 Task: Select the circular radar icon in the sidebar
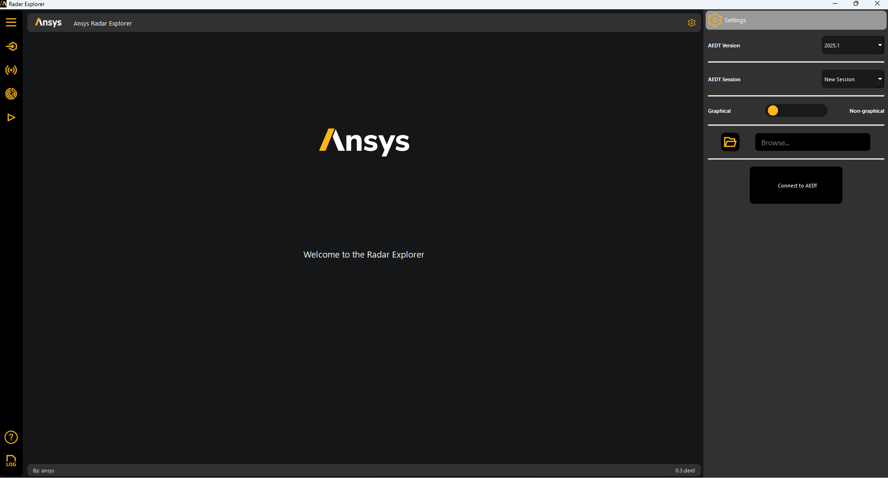pos(11,94)
